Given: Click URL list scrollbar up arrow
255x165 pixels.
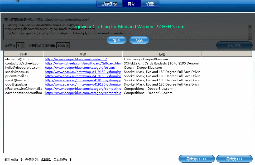Looking at the screenshot, I should click(x=250, y=26).
